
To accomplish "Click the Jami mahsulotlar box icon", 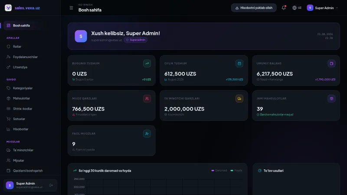I will point(331,99).
